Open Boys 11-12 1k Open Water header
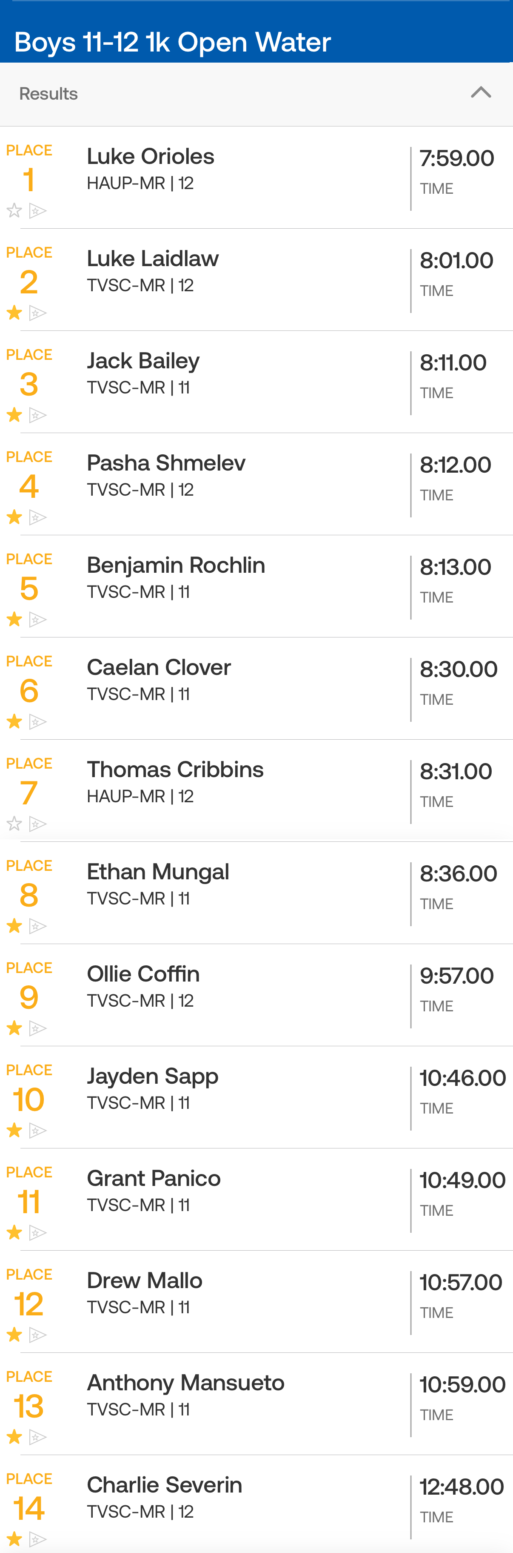 (172, 42)
